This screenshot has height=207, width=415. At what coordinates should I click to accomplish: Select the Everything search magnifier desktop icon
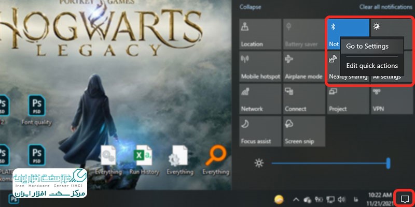[216, 160]
